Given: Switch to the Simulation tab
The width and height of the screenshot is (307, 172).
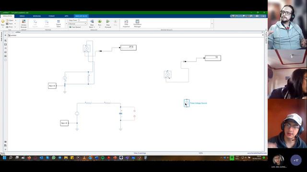Looking at the screenshot, I should pos(7,16).
